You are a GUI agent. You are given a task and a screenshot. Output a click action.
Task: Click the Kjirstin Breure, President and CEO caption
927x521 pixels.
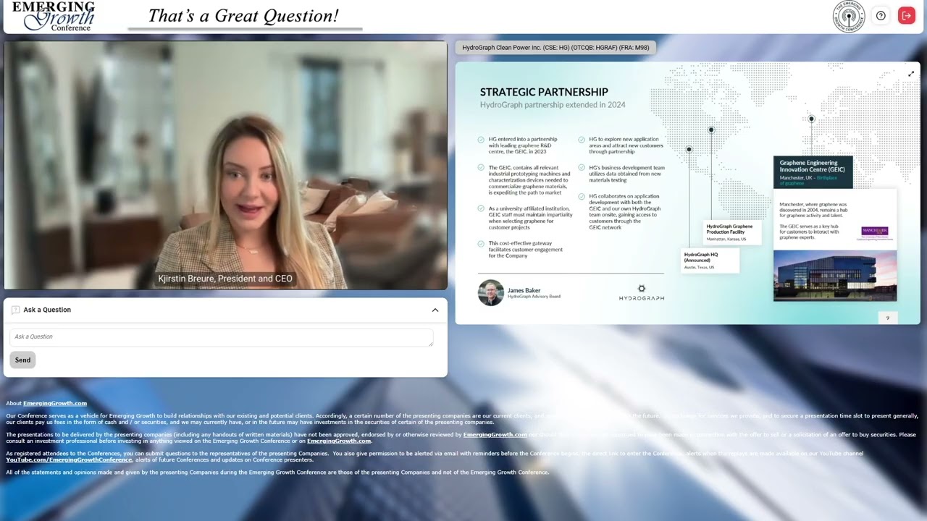click(x=225, y=279)
